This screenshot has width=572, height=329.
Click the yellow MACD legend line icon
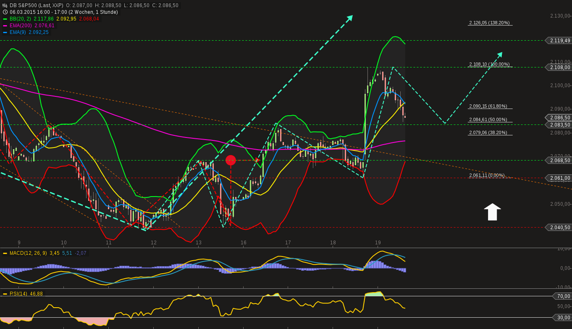point(5,253)
